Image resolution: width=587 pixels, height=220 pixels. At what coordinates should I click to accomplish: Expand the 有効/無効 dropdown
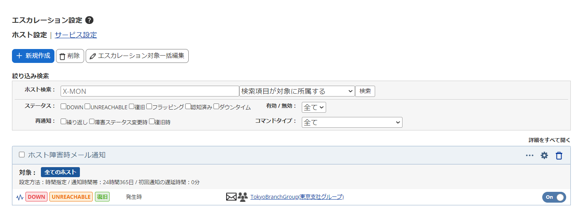[314, 107]
